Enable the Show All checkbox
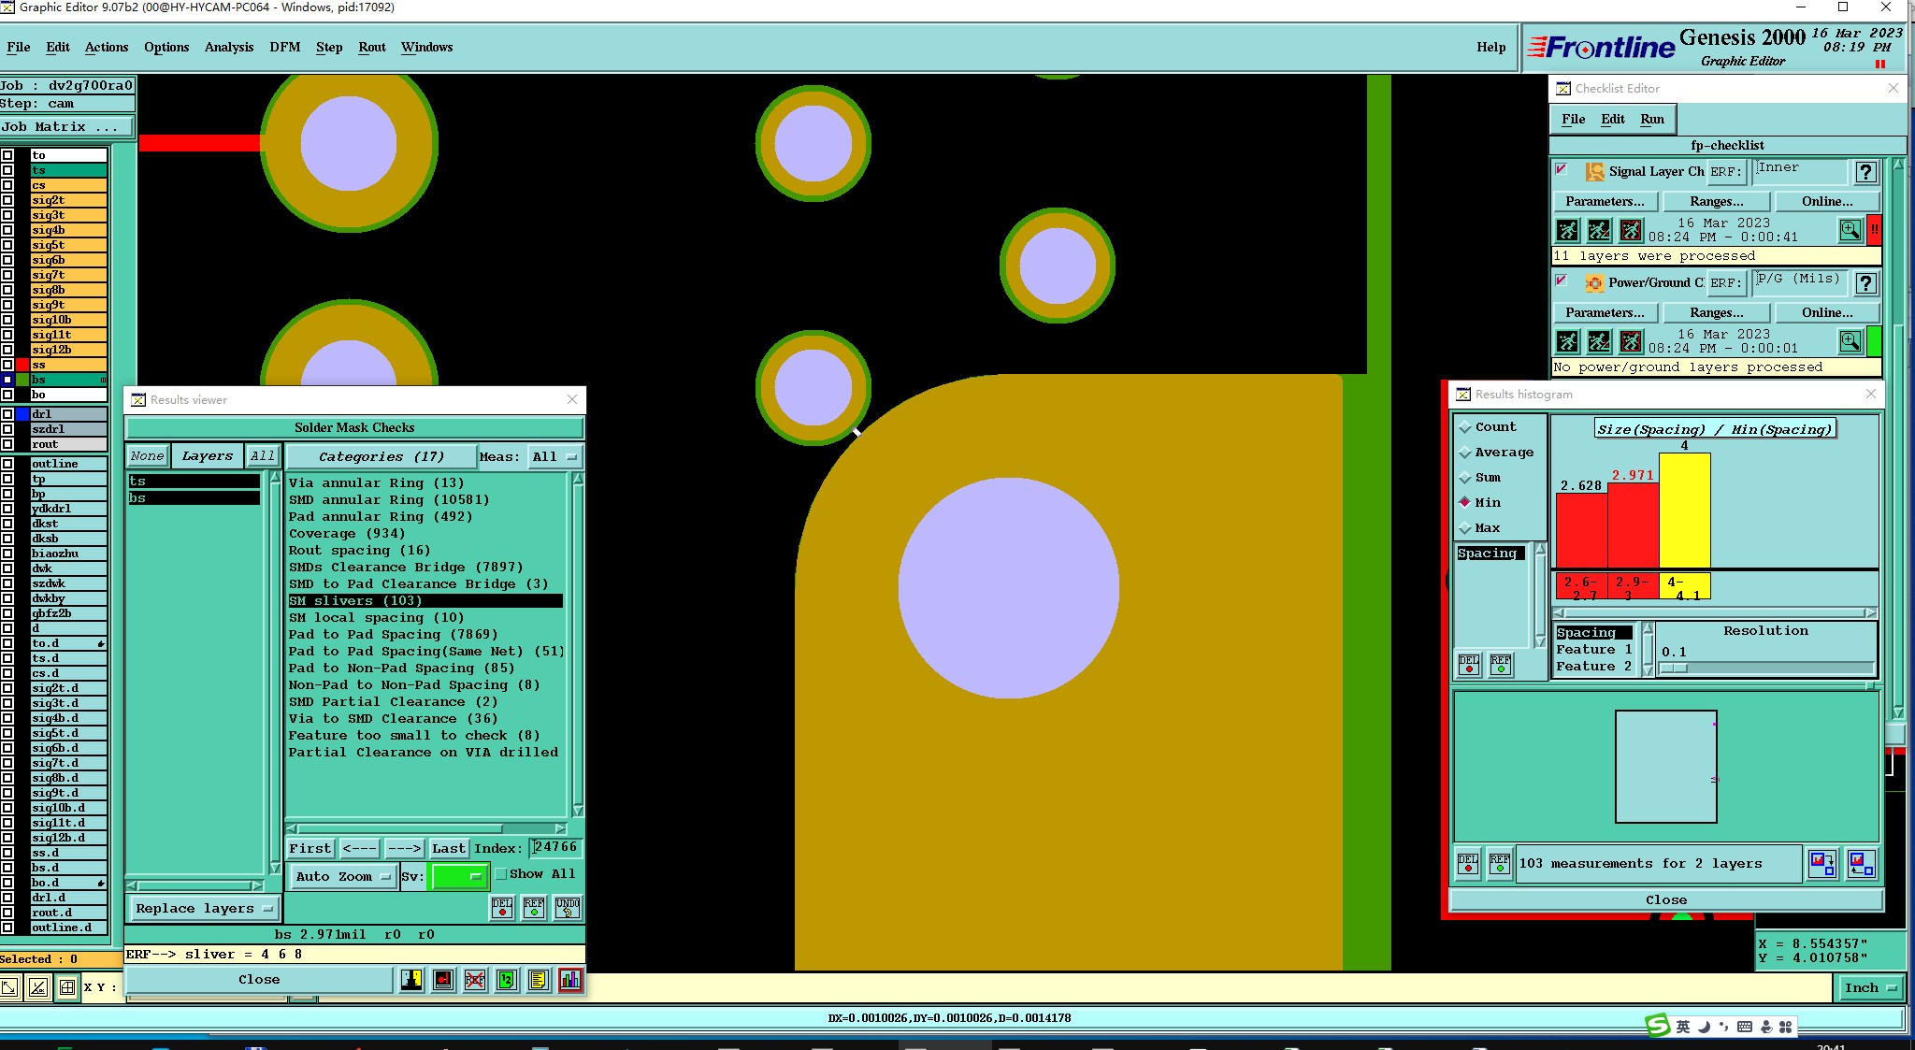Screen dimensions: 1915x1050 [x=501, y=874]
